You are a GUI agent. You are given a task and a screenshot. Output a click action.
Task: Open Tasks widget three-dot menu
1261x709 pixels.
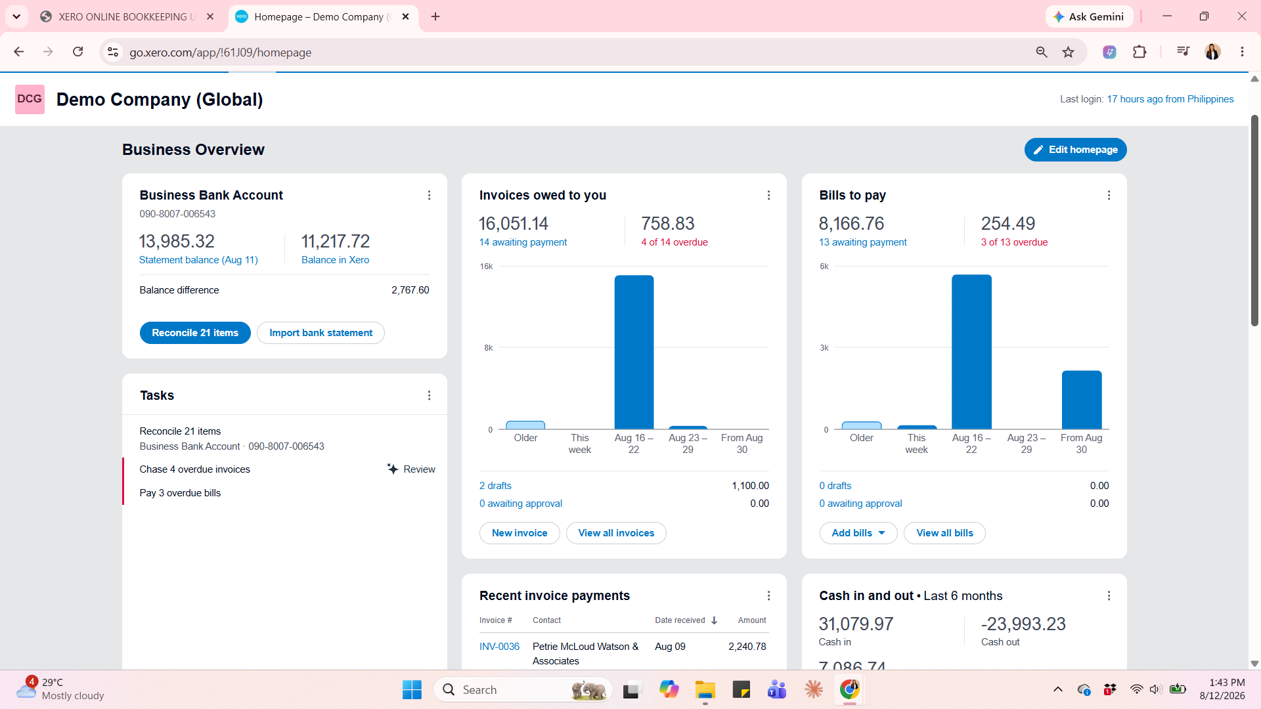tap(429, 396)
